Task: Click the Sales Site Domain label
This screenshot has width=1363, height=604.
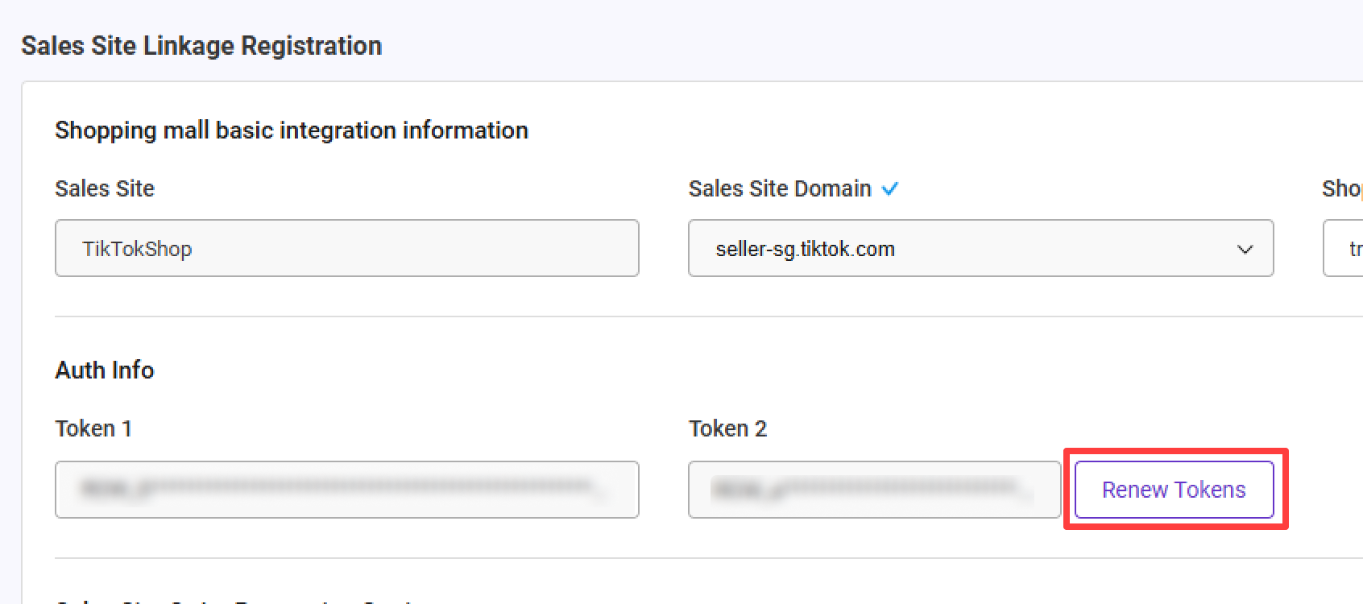Action: pyautogui.click(x=780, y=188)
